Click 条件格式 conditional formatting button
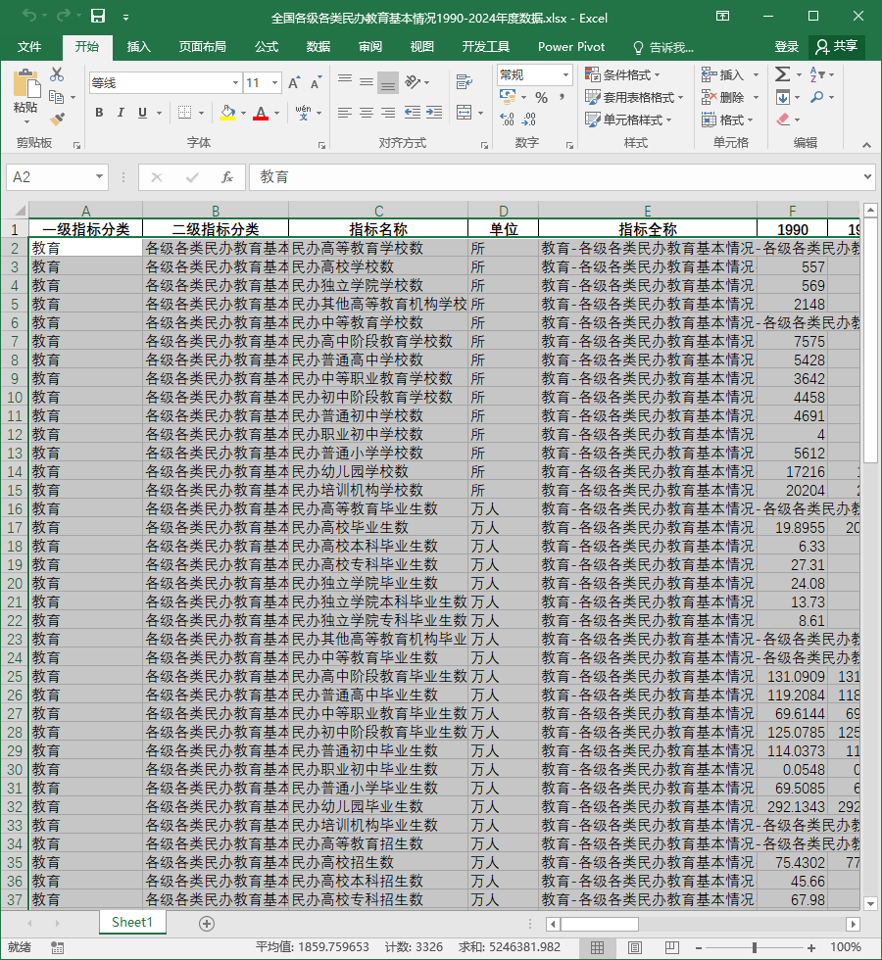This screenshot has width=882, height=960. [x=622, y=74]
